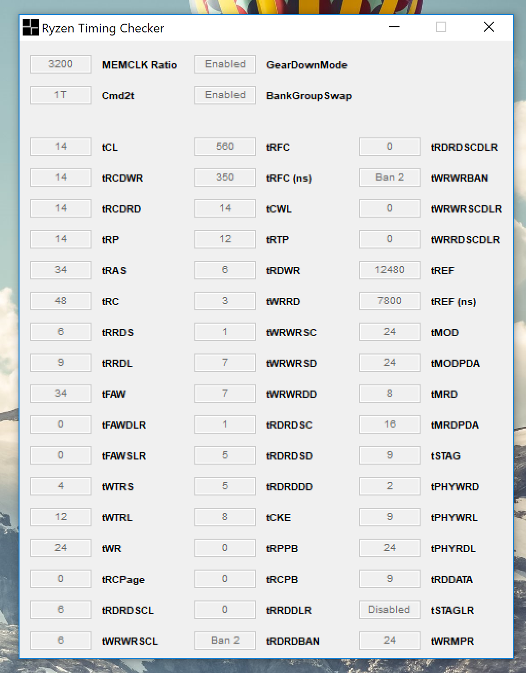Select the tCL value field
The height and width of the screenshot is (673, 526).
[61, 147]
